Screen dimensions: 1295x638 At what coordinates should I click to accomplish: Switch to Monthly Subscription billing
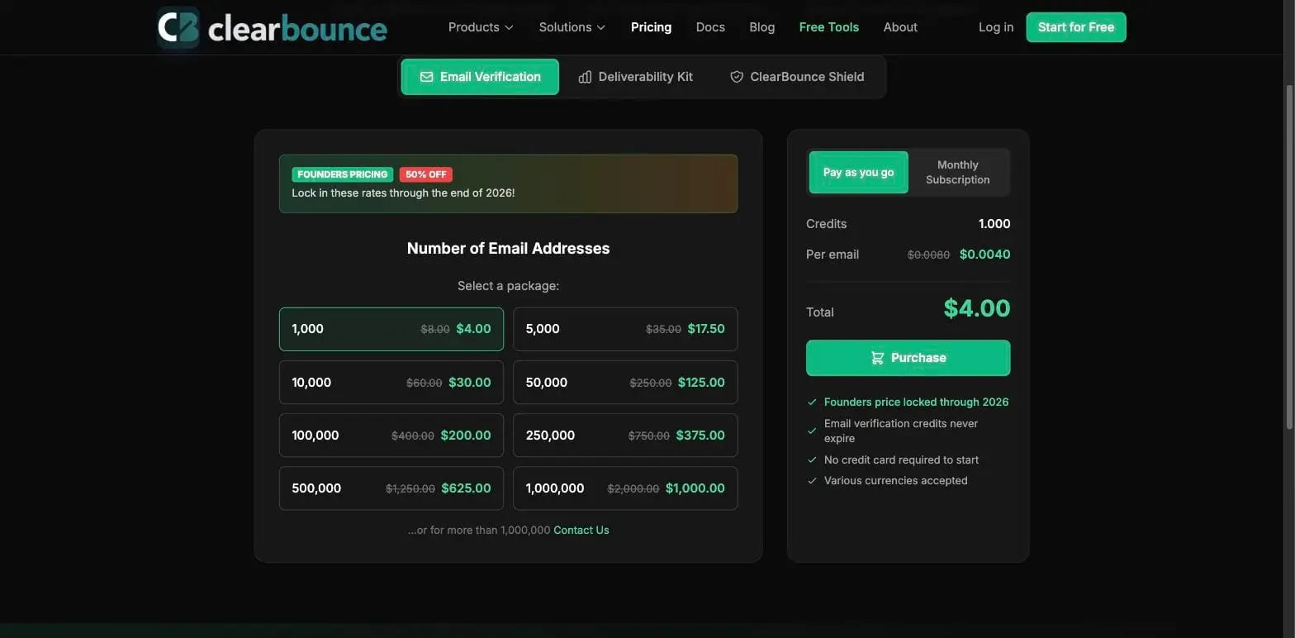tap(957, 172)
